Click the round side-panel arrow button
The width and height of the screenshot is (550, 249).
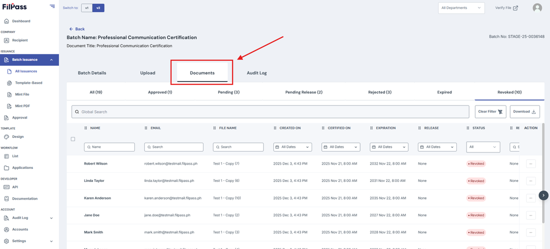(x=543, y=195)
